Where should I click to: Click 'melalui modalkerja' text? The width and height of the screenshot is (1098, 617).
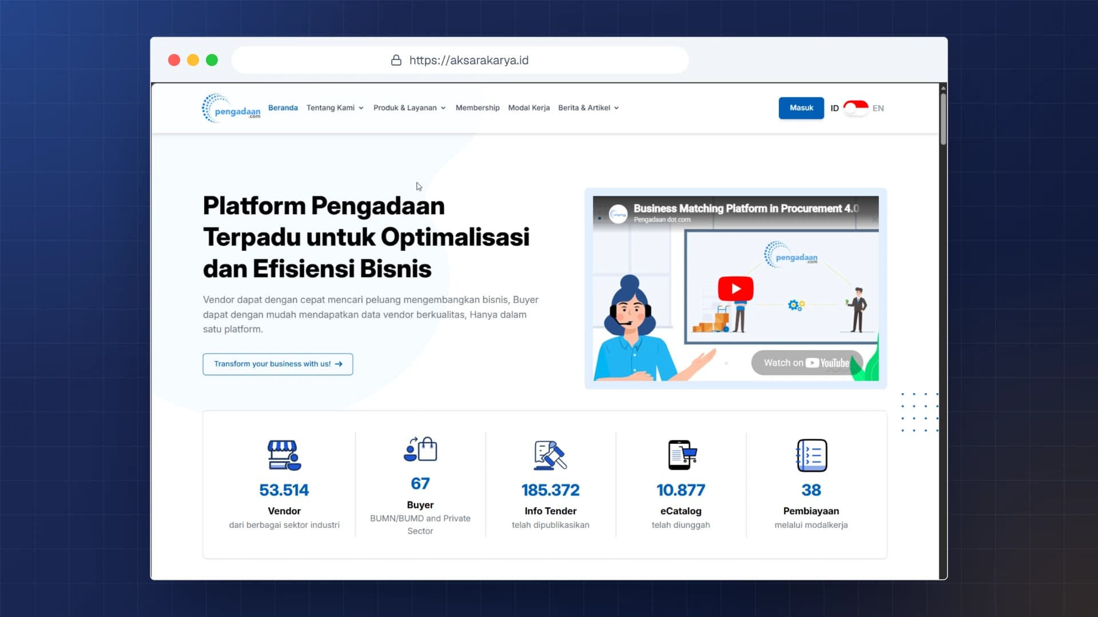click(811, 525)
